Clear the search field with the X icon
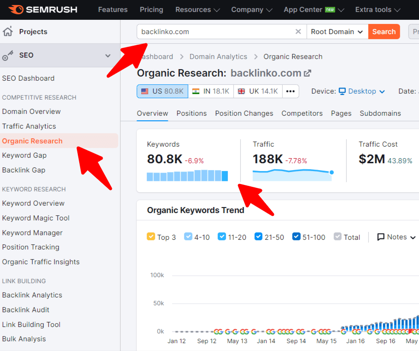Image resolution: width=419 pixels, height=351 pixels. click(298, 31)
